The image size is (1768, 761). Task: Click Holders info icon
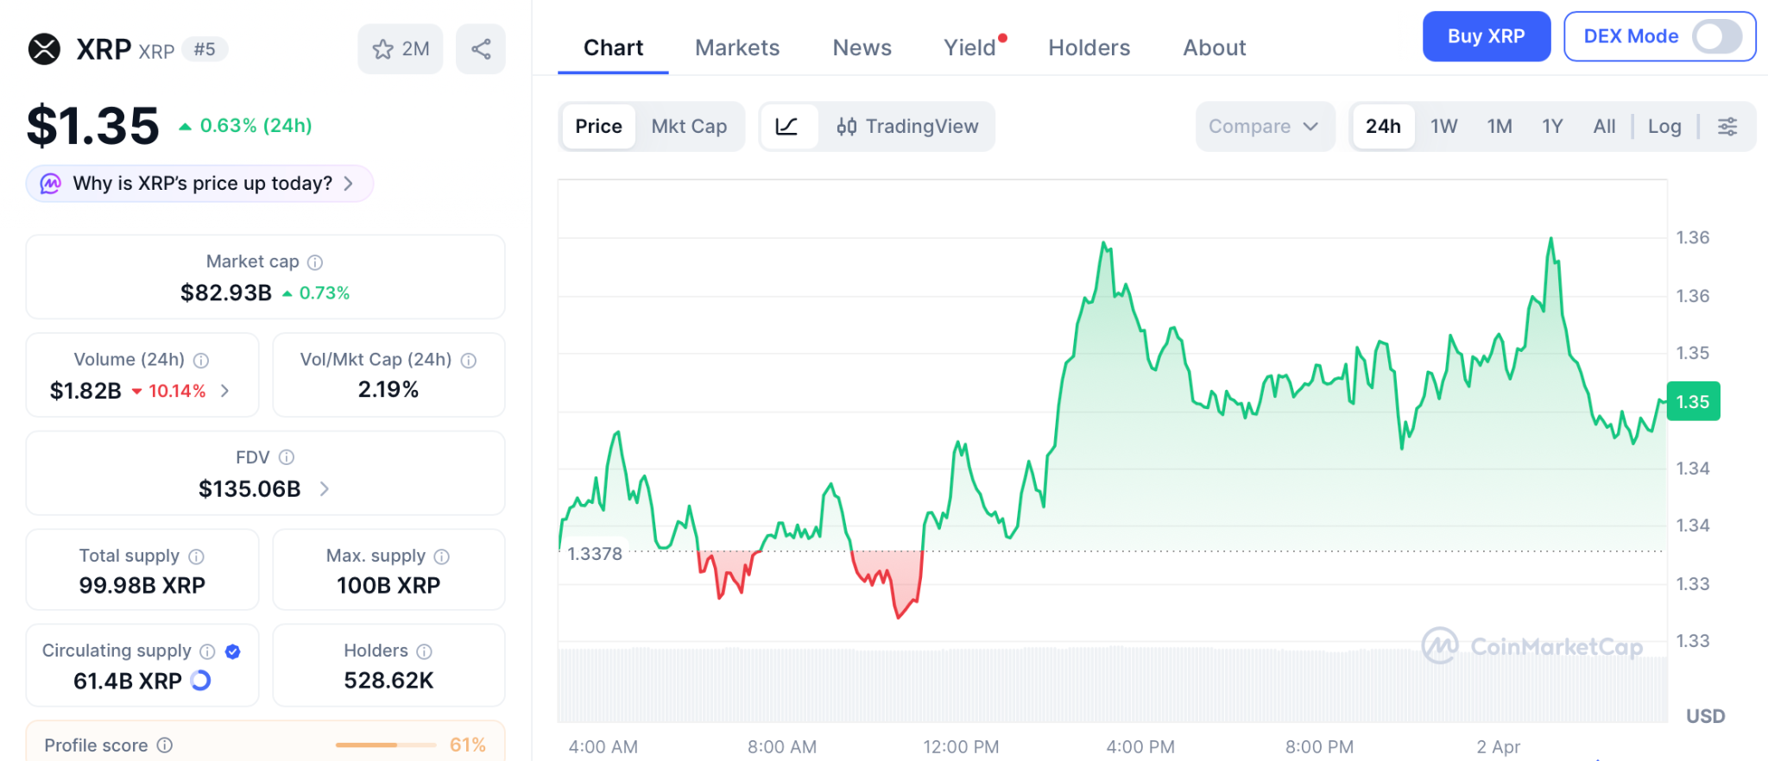(x=424, y=651)
